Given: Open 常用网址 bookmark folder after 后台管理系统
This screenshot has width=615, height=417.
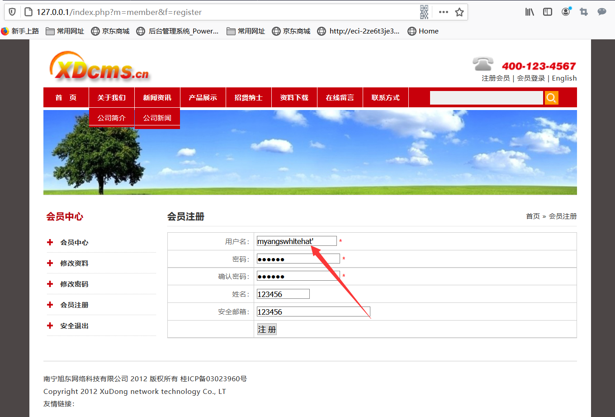Looking at the screenshot, I should point(246,31).
